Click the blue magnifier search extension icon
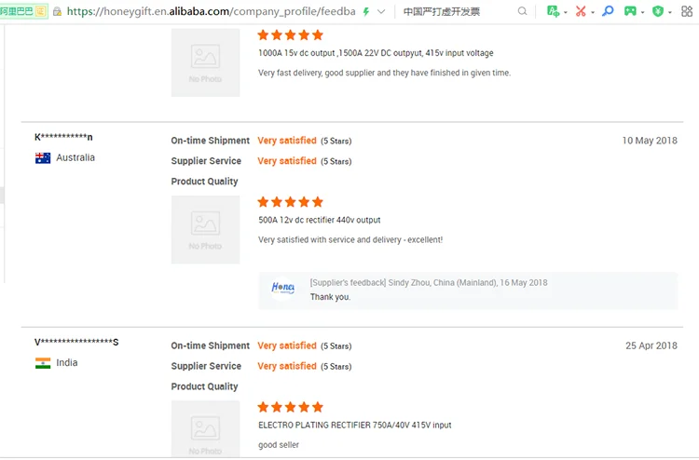 608,11
